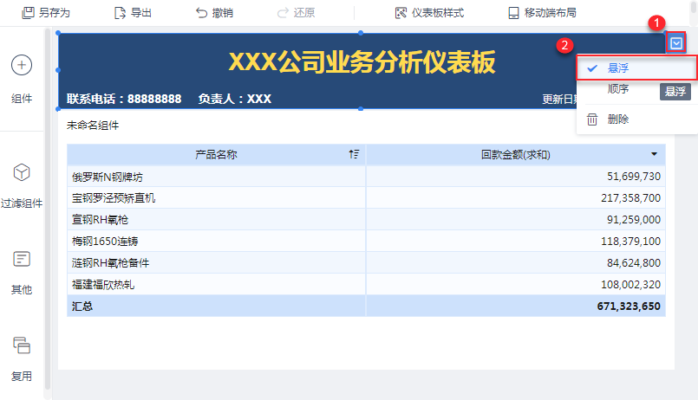Click the sort icon in 产品名称 header
The image size is (698, 400).
[x=354, y=154]
